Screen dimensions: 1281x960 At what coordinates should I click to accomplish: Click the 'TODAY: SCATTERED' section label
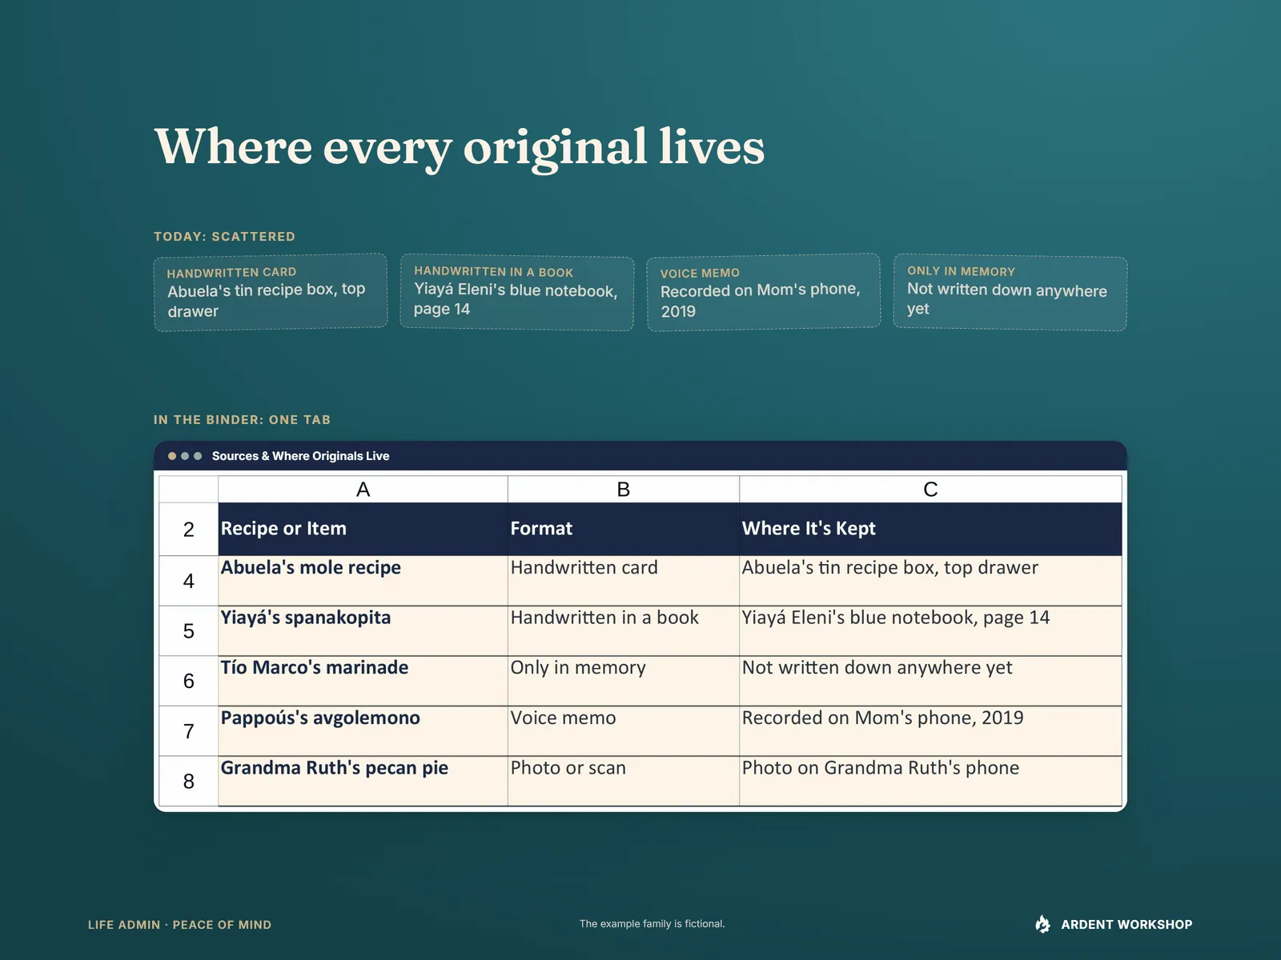pyautogui.click(x=224, y=237)
